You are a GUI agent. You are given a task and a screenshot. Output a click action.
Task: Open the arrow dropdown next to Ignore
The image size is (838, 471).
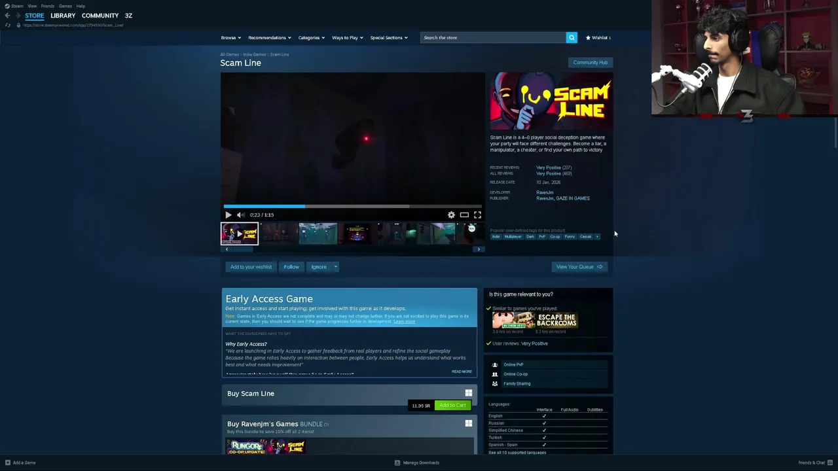pos(335,267)
